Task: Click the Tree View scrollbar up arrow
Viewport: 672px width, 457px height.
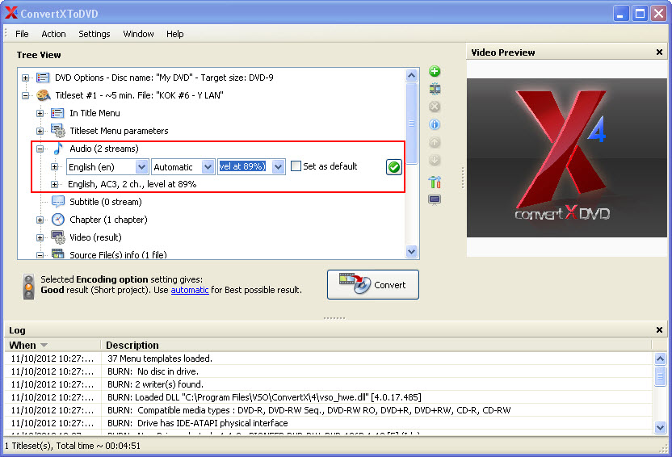Action: (411, 75)
